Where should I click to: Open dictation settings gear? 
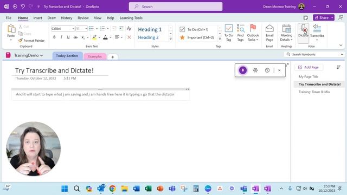click(x=255, y=70)
